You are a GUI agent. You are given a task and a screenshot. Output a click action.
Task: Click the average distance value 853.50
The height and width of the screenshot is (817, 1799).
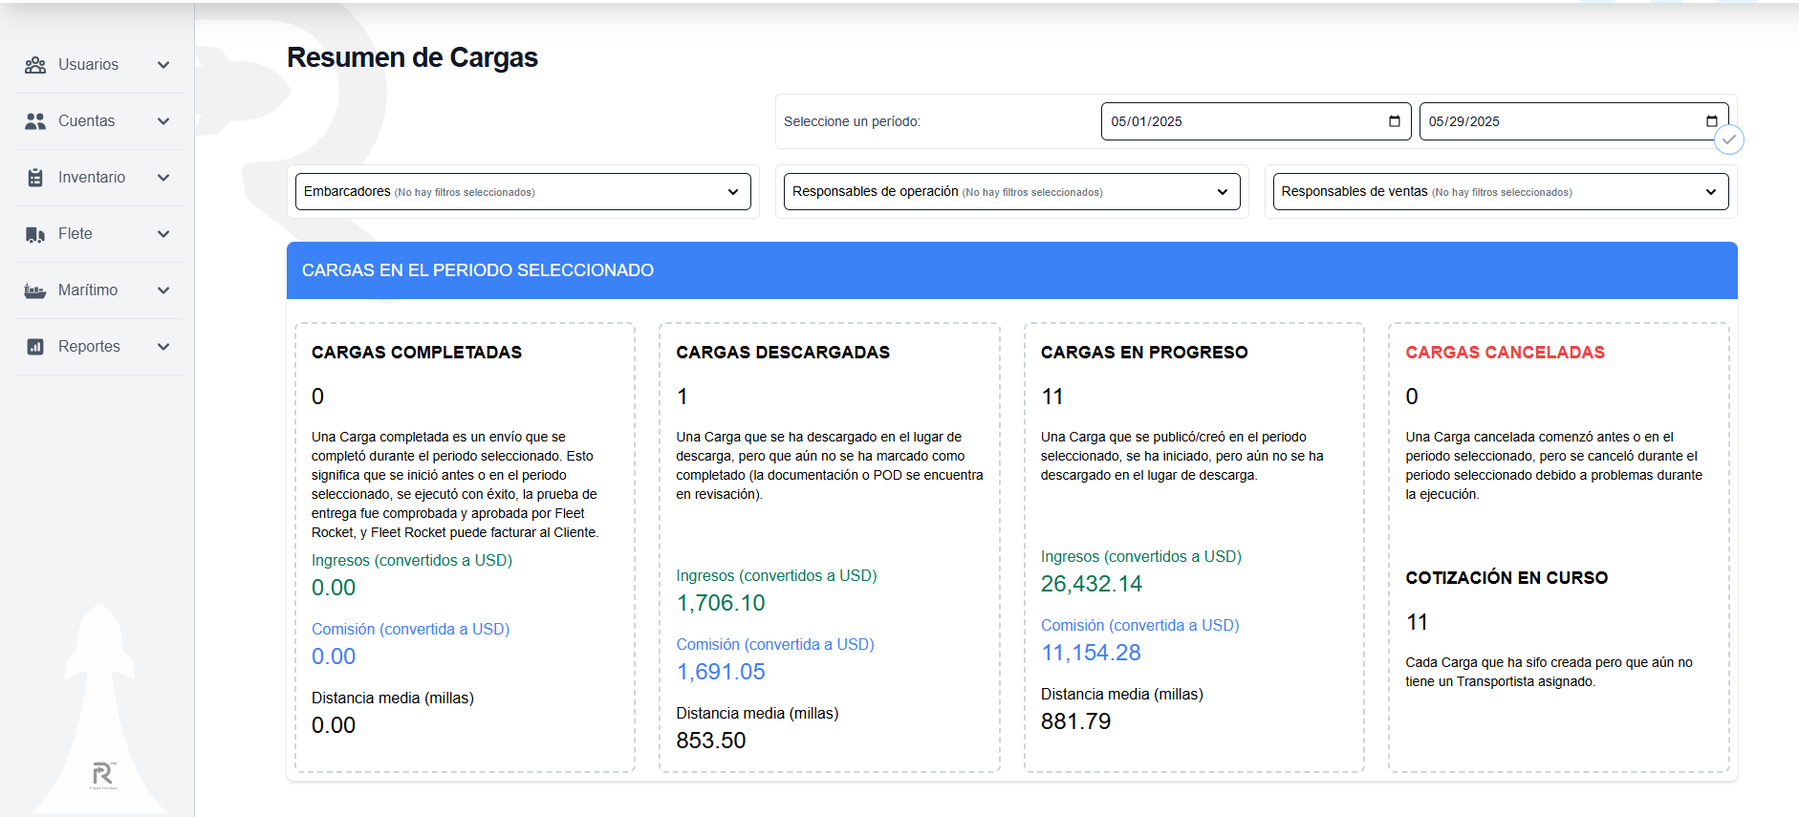tap(711, 741)
